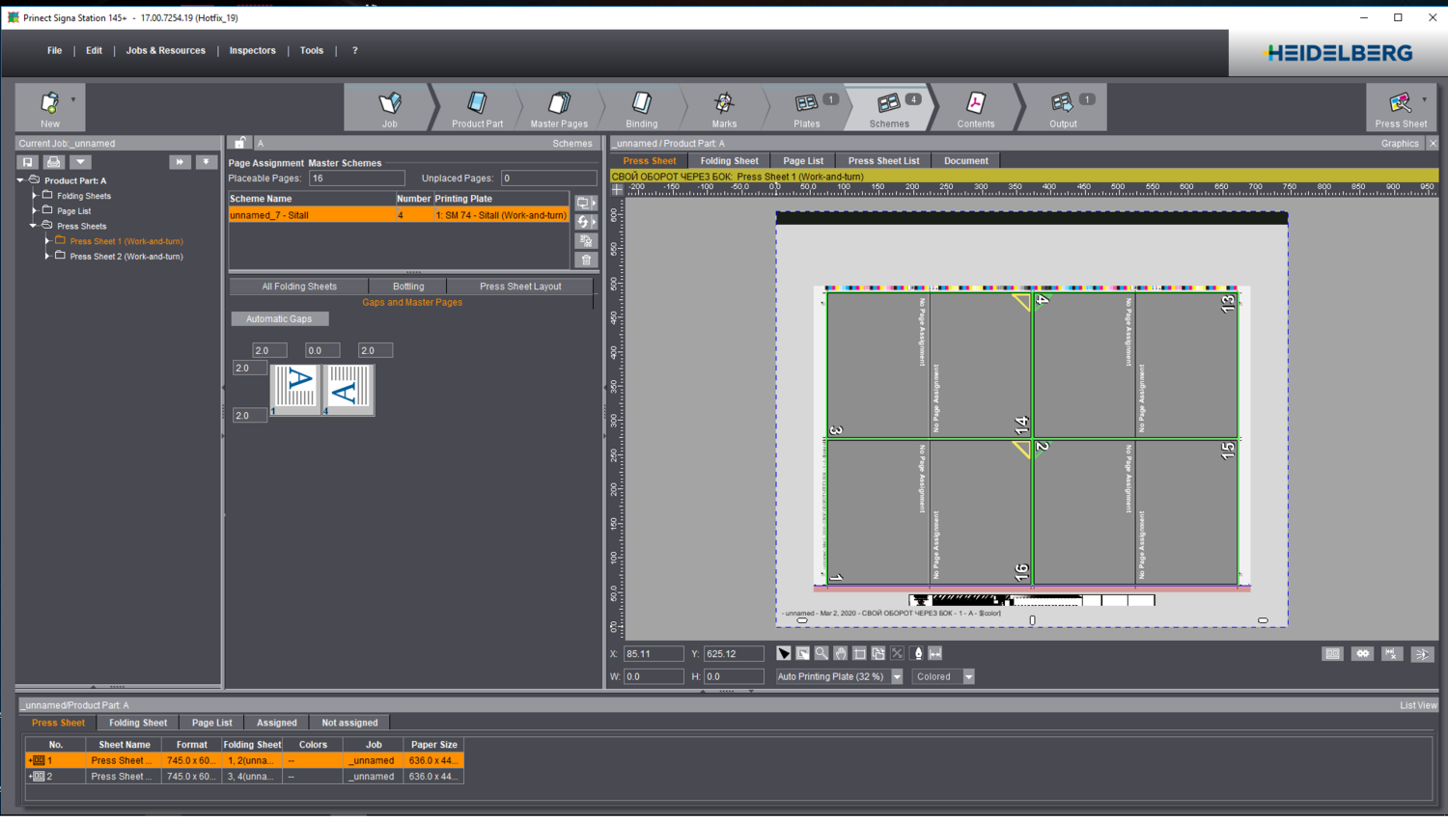1448x822 pixels.
Task: Toggle the lock icon beside part A
Action: point(240,143)
